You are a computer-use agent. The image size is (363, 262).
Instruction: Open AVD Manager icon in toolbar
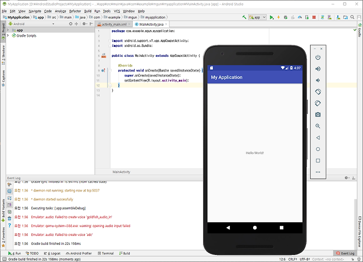point(330,17)
